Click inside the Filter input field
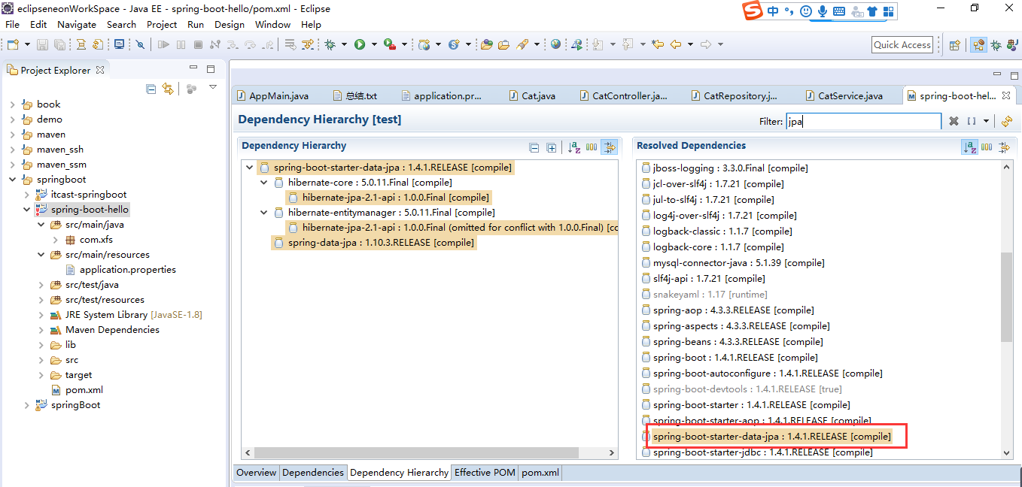Image resolution: width=1022 pixels, height=487 pixels. pos(862,121)
